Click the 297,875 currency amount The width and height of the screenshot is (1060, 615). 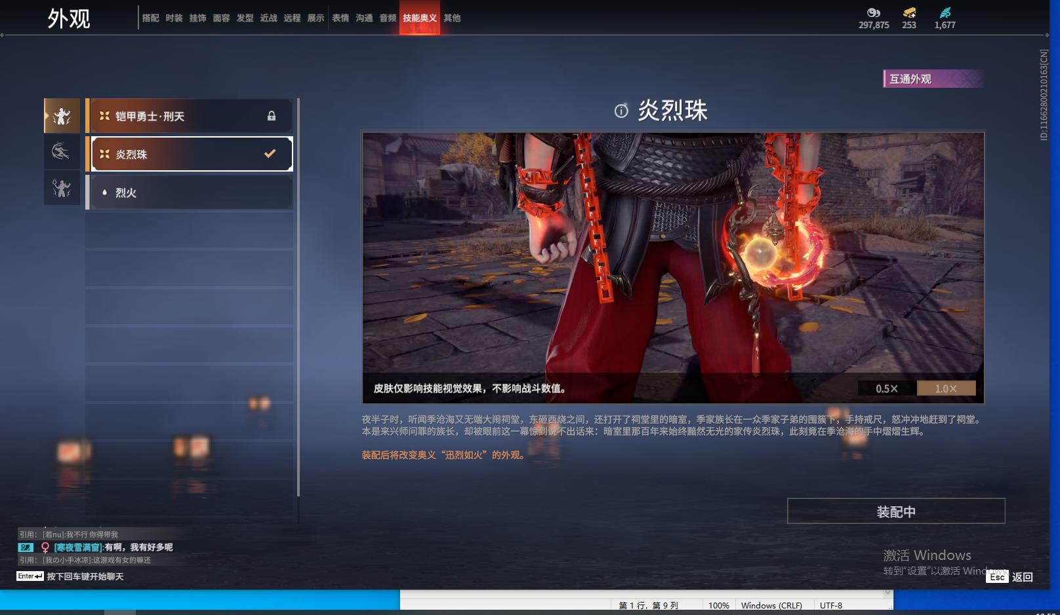click(x=874, y=25)
